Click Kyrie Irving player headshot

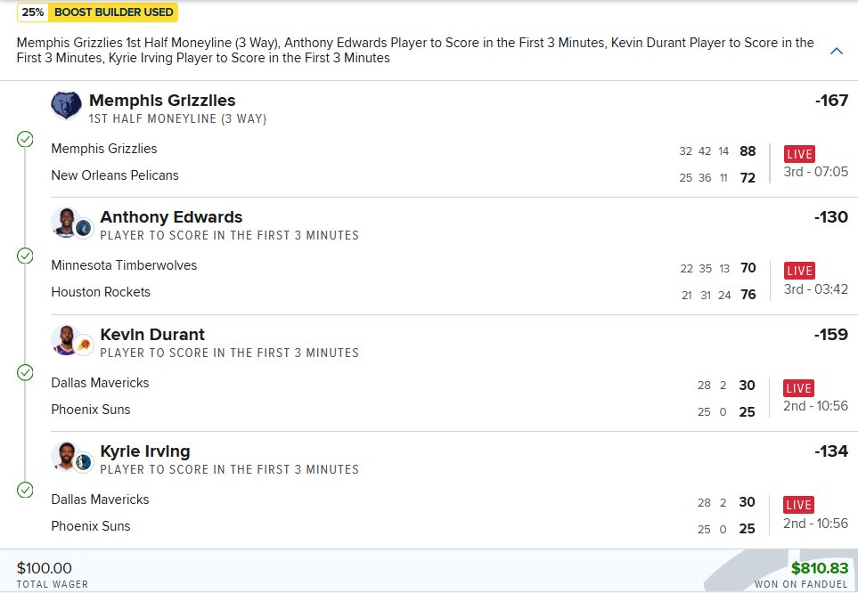pos(66,457)
